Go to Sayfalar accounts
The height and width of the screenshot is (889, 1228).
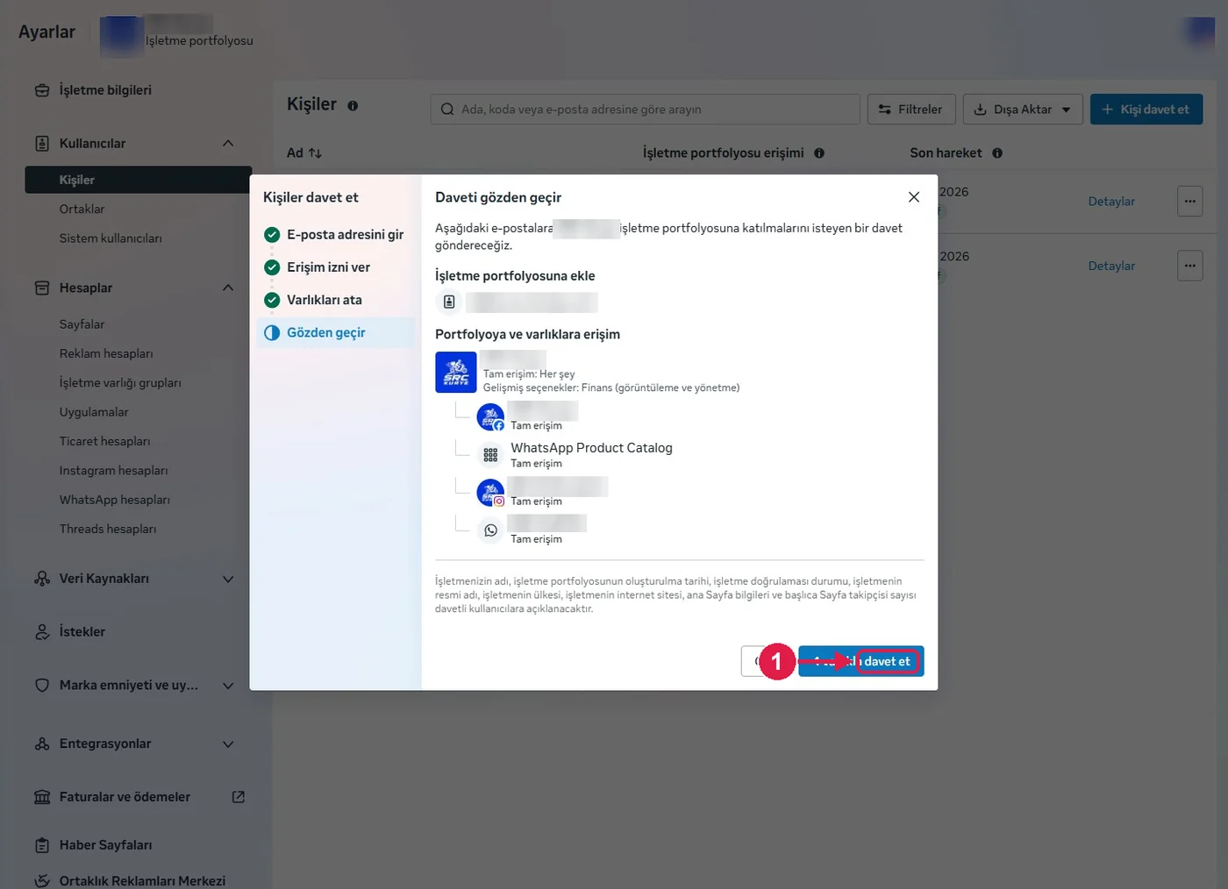[x=82, y=324]
